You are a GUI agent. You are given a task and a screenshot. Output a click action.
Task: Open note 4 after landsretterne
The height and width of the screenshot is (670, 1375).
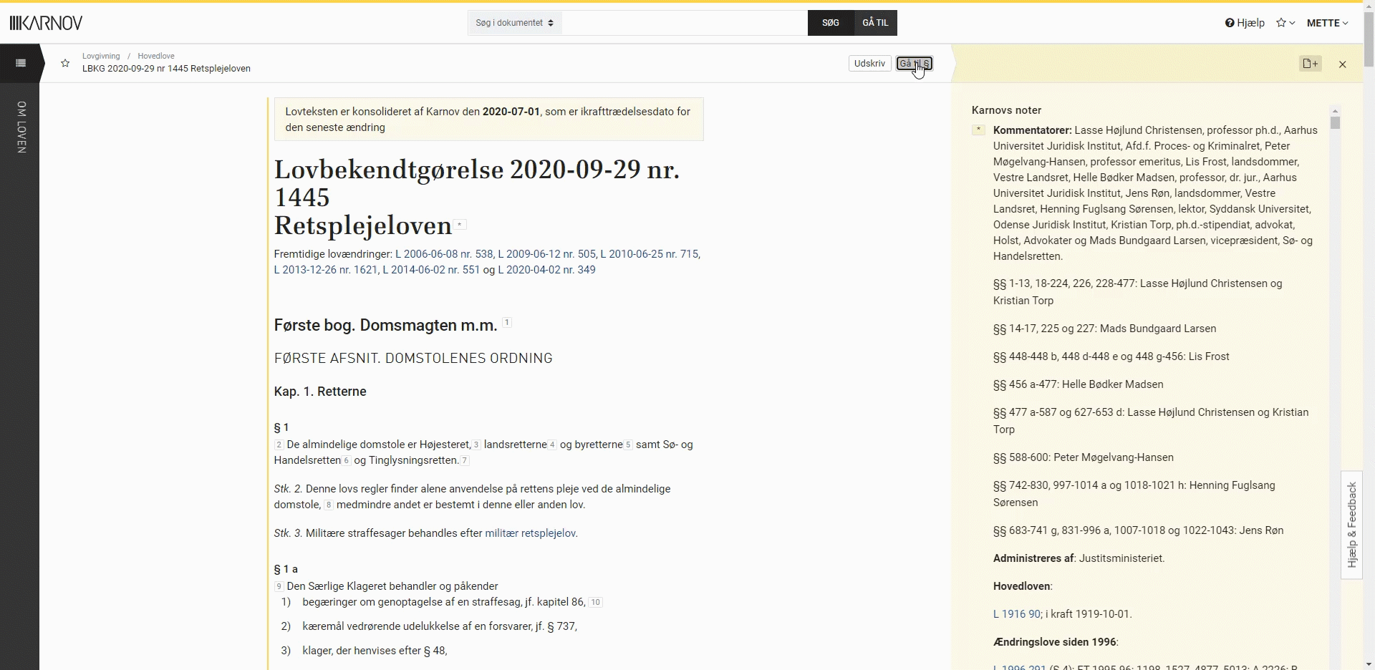point(552,445)
